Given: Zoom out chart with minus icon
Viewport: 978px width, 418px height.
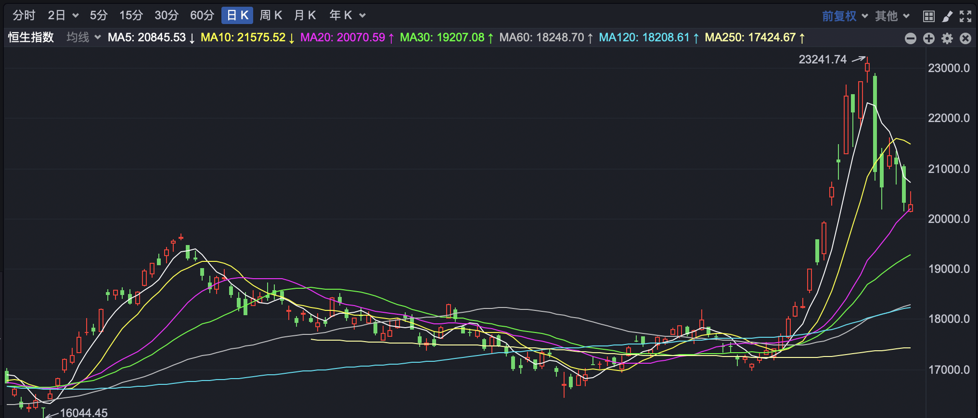Looking at the screenshot, I should click(x=911, y=38).
